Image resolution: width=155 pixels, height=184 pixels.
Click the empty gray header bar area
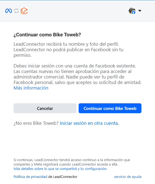click(x=78, y=11)
